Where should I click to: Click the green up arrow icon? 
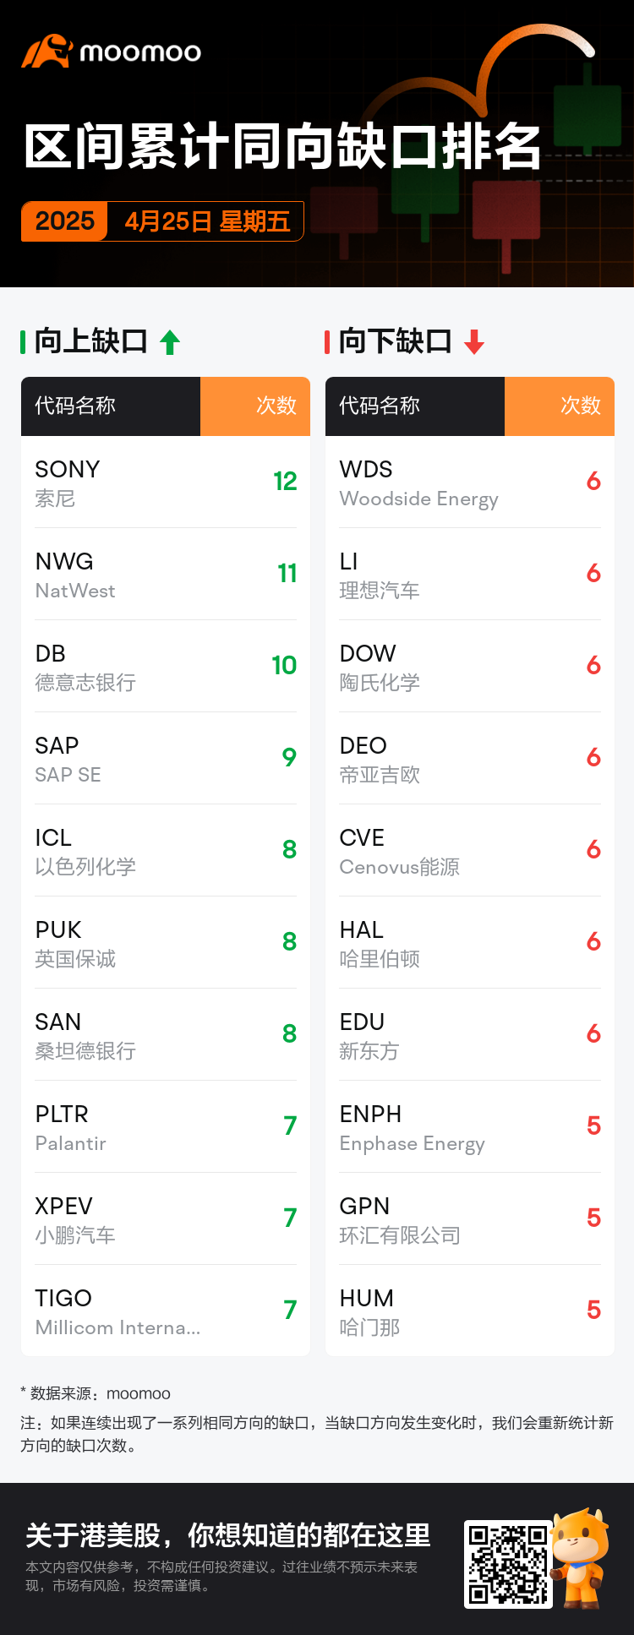point(170,342)
